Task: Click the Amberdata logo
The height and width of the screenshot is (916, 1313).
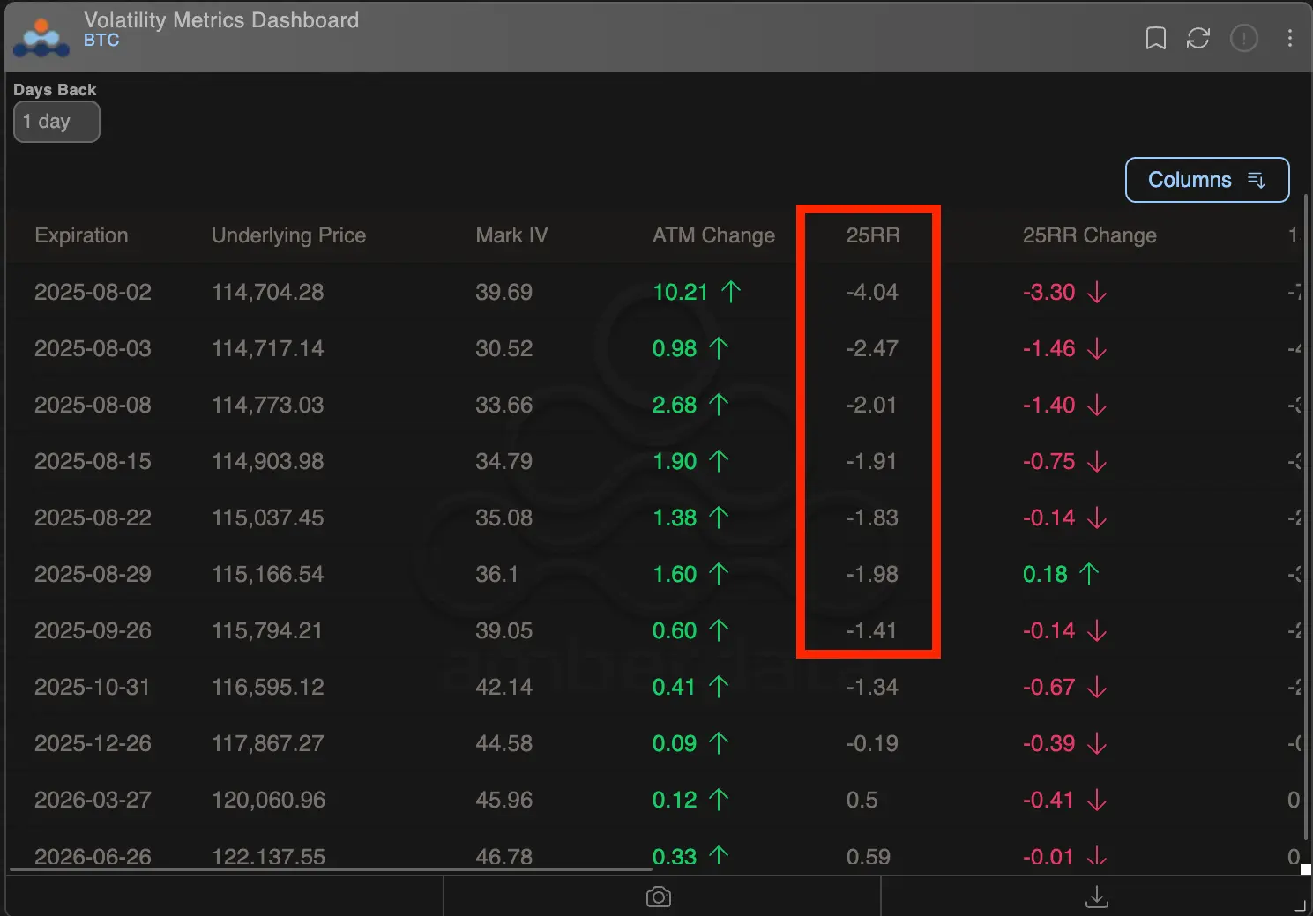Action: (x=41, y=37)
